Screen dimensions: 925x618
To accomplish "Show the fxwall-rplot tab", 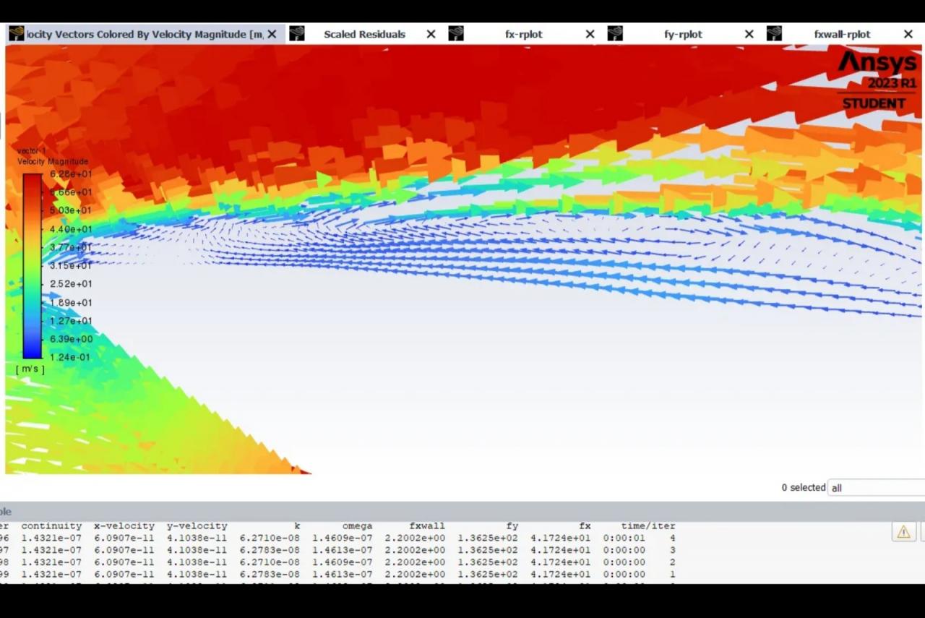I will coord(842,34).
